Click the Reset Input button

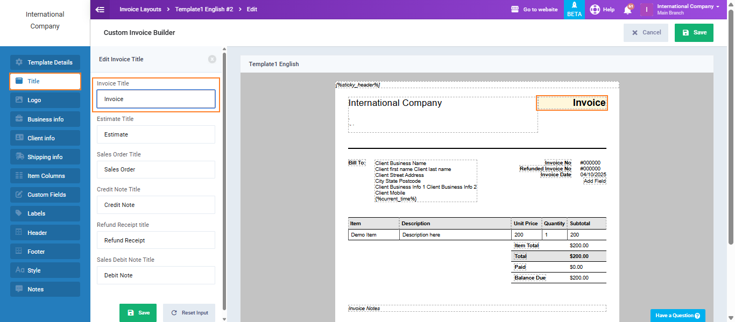coord(189,313)
